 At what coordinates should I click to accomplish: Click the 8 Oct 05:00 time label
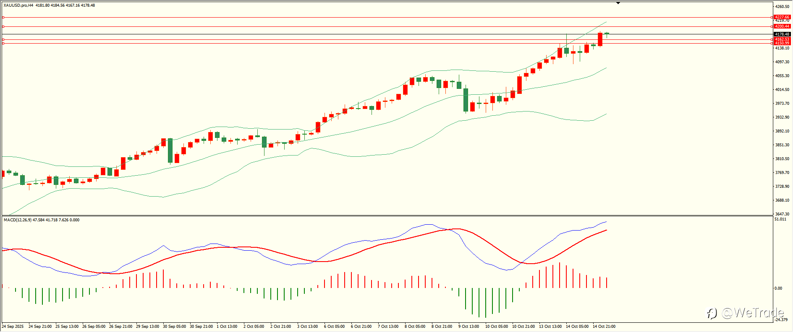(415, 327)
